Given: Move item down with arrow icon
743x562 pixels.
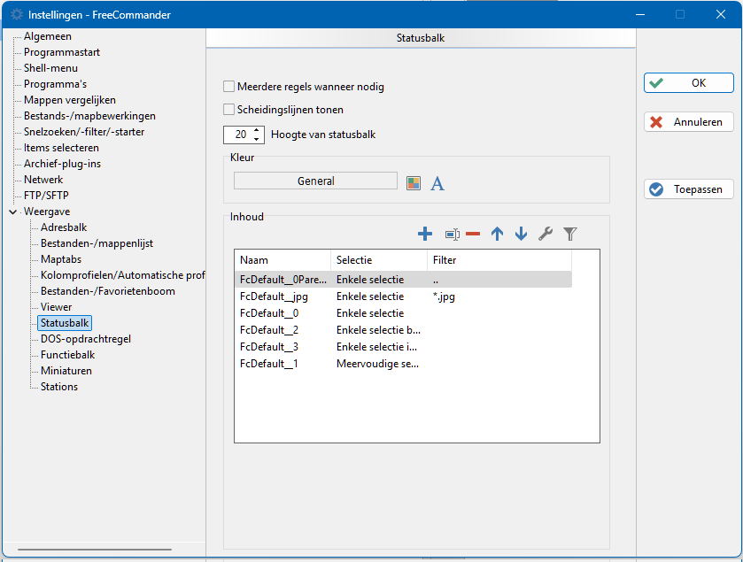Looking at the screenshot, I should pos(522,234).
